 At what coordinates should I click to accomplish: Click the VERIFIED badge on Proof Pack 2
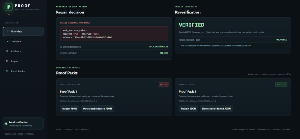tap(281, 84)
